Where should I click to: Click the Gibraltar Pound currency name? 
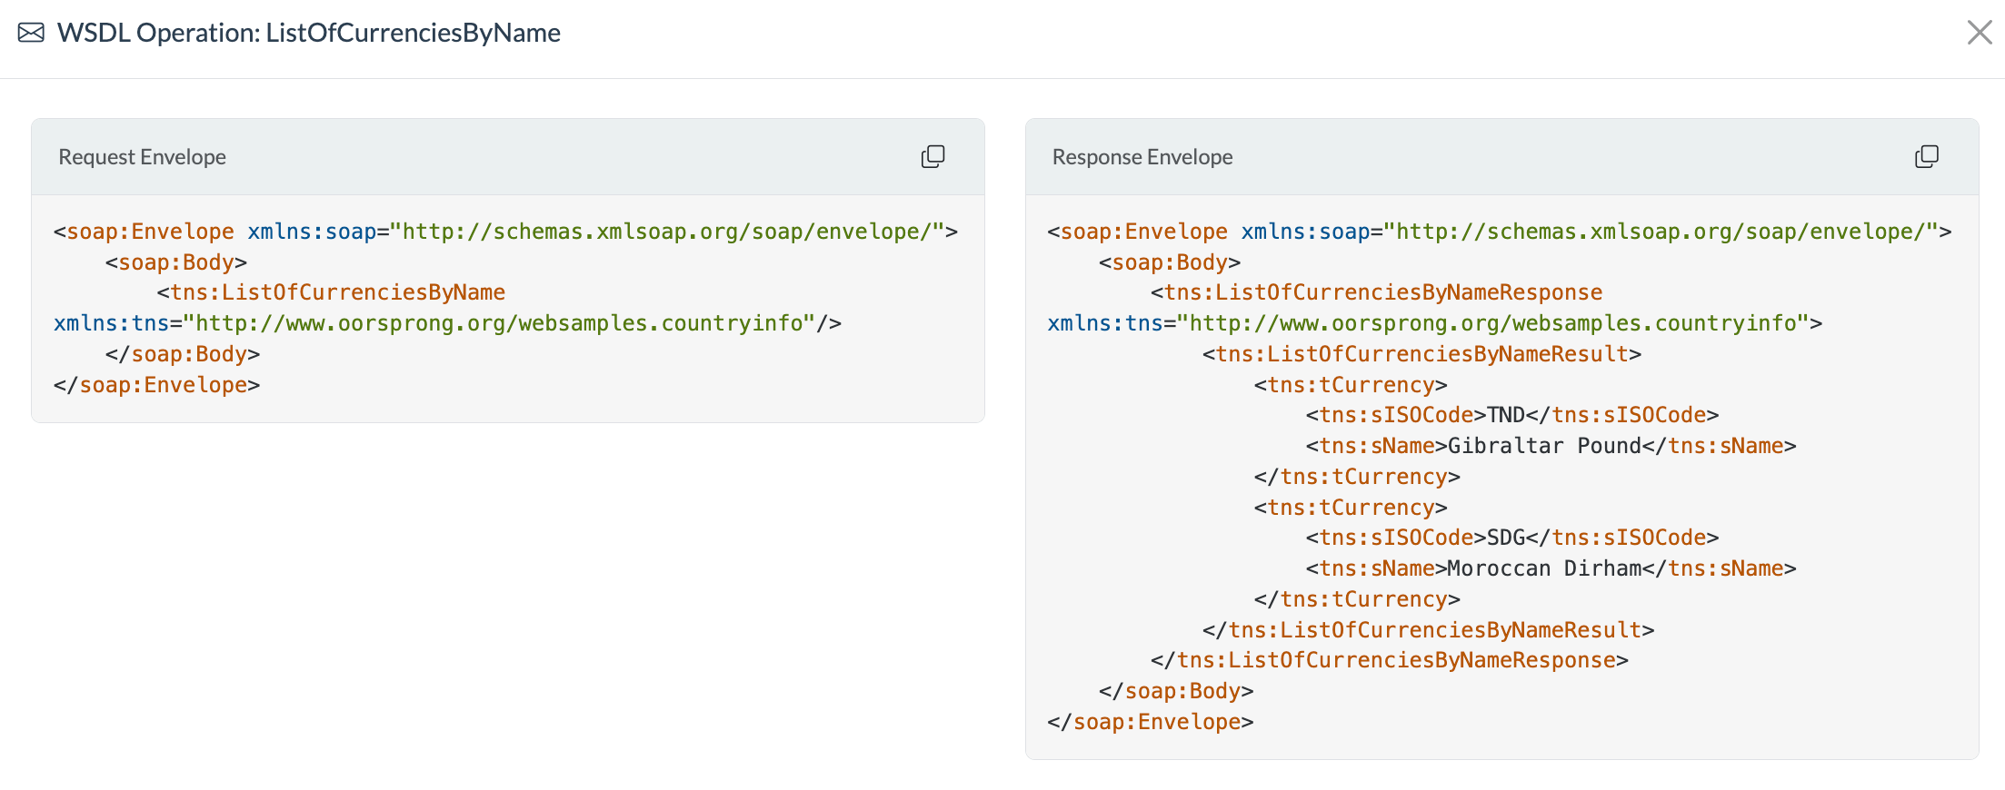pyautogui.click(x=1544, y=446)
